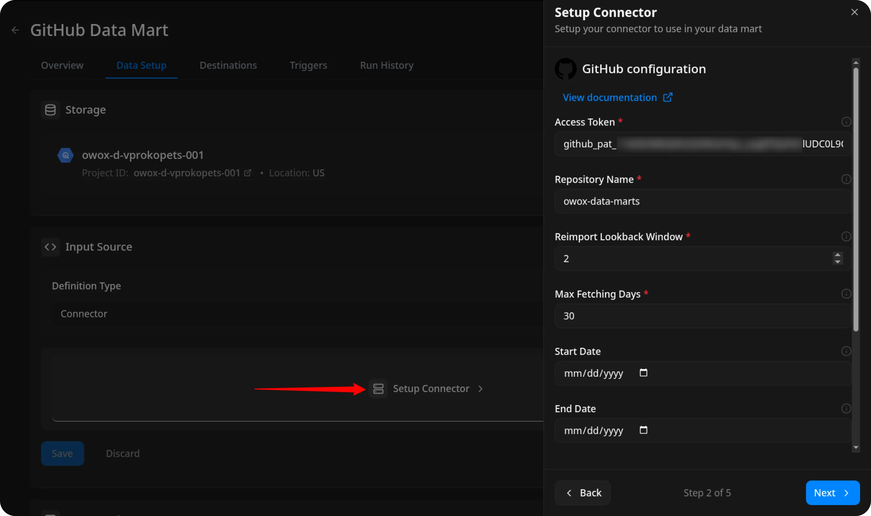Go to the Triggers tab

(308, 65)
